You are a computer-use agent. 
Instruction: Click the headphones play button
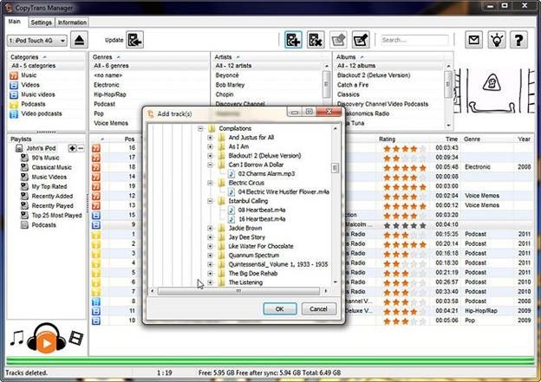coord(46,338)
